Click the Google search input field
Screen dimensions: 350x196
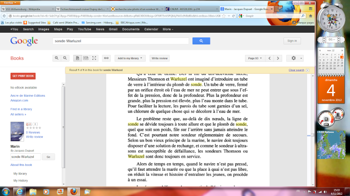tap(121, 41)
